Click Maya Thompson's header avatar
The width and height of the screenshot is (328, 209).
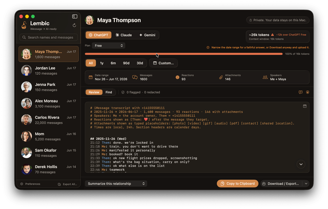(90, 20)
